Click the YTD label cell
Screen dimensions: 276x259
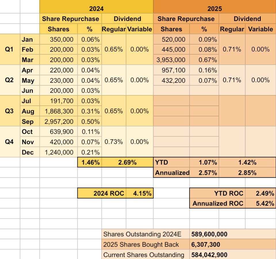[172, 162]
